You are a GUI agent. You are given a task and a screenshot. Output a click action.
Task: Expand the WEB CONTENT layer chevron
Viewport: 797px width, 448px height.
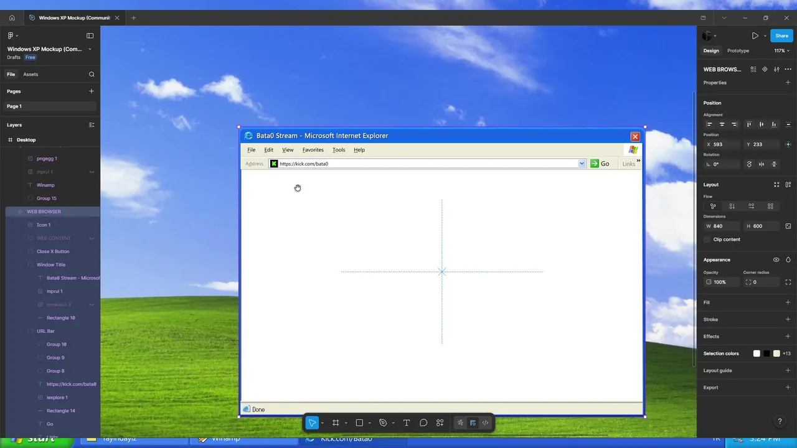[x=92, y=238]
